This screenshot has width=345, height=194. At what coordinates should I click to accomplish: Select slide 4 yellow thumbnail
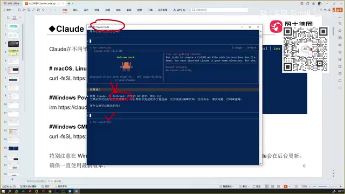pyautogui.click(x=13, y=53)
